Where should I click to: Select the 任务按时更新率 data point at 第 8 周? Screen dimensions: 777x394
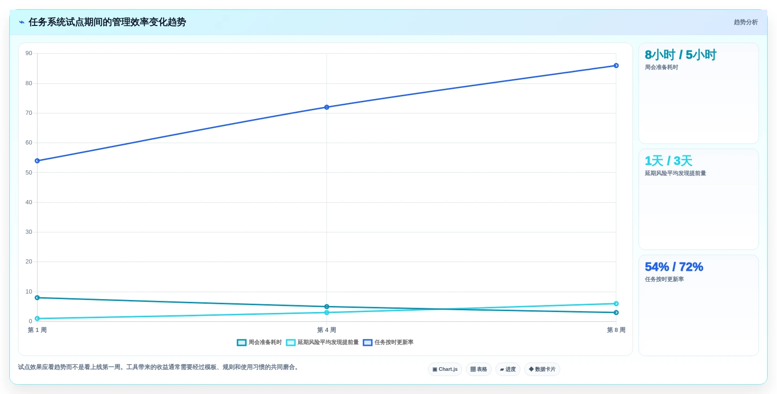point(616,66)
